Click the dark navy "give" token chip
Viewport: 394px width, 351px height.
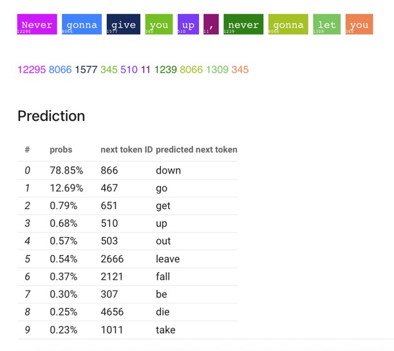coord(123,24)
